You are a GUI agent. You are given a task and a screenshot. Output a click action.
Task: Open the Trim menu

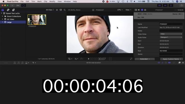tap(33, 1)
